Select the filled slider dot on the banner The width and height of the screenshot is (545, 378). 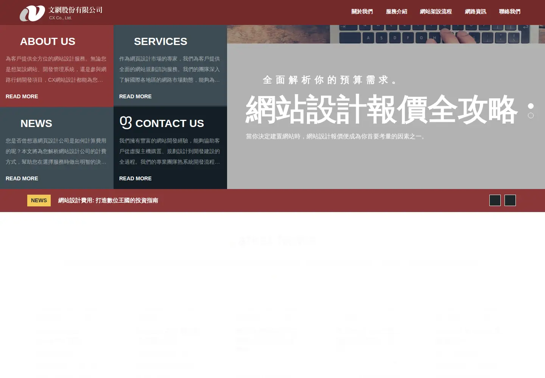point(531,106)
